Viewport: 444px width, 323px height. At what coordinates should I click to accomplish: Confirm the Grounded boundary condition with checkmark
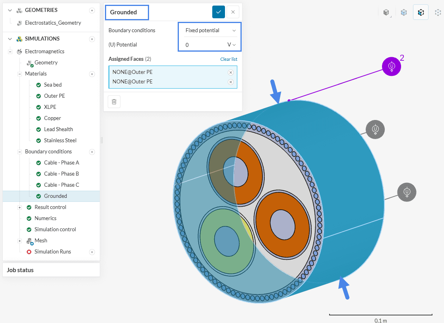[x=219, y=12]
